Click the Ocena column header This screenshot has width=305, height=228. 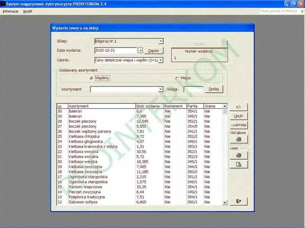(x=213, y=106)
